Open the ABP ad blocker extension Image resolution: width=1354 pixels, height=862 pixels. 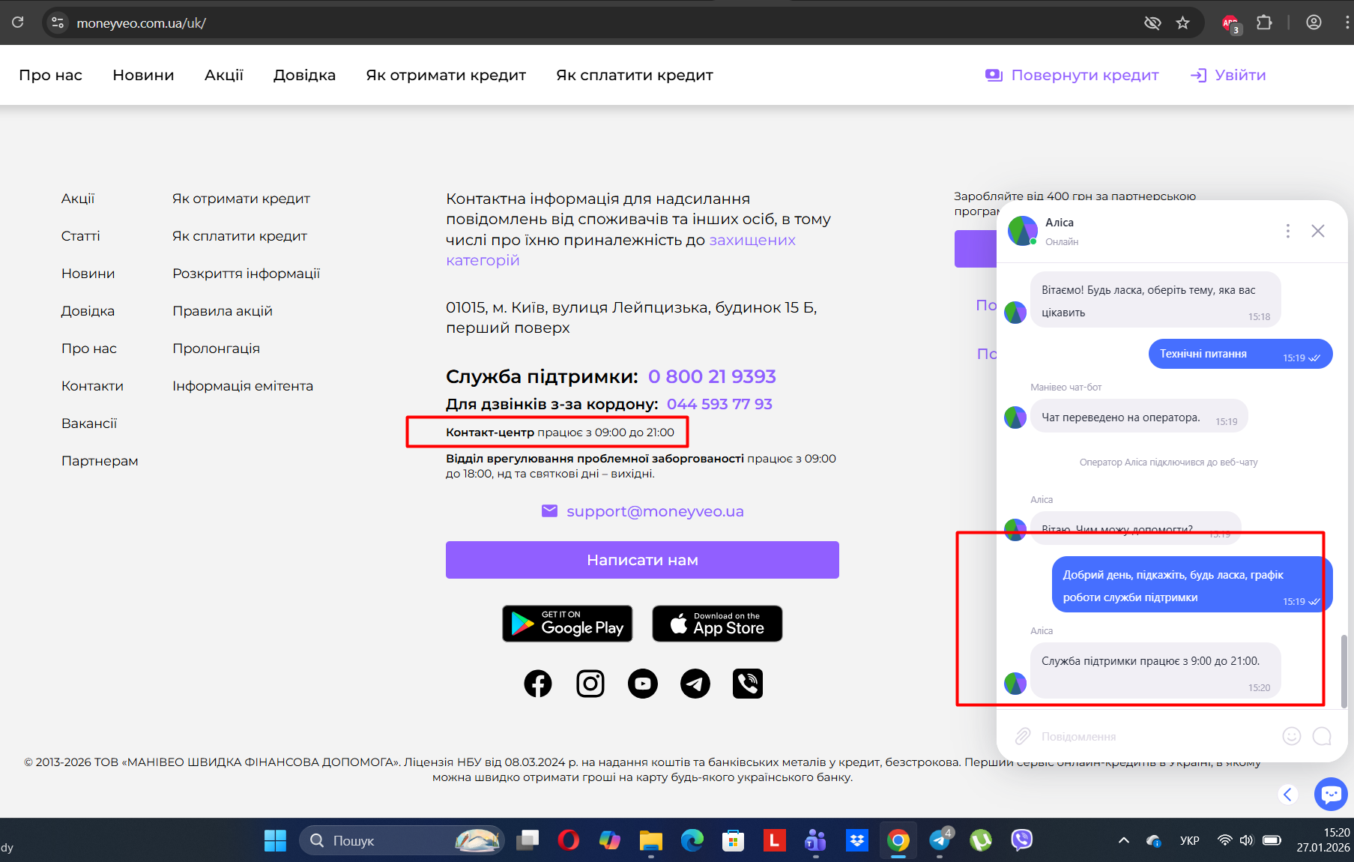pyautogui.click(x=1231, y=23)
